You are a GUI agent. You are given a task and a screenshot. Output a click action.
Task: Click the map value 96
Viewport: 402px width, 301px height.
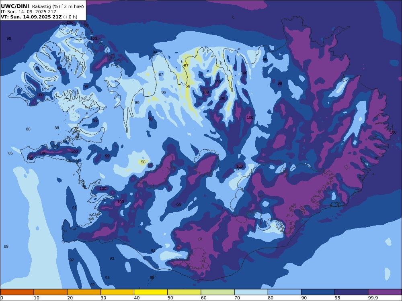click(x=95, y=120)
